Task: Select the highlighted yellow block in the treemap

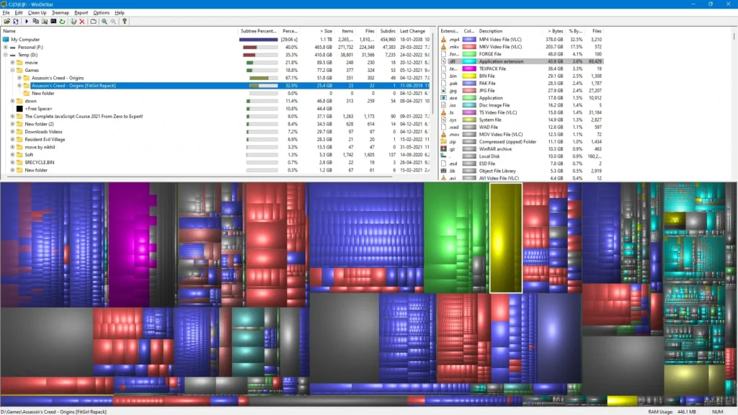Action: coord(506,238)
